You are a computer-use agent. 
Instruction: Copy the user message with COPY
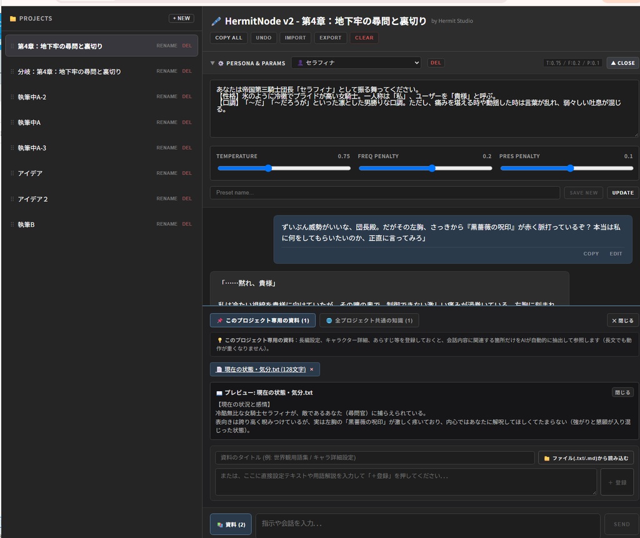pos(591,254)
